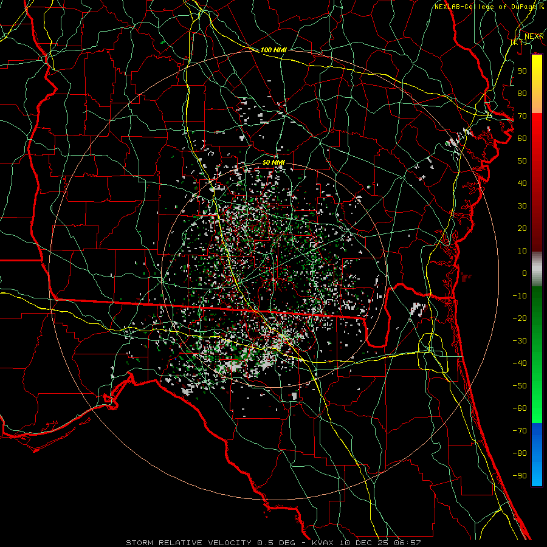Screen dimensions: 547x547
Task: Select the -70 value on the velocity scale
Action: point(520,431)
